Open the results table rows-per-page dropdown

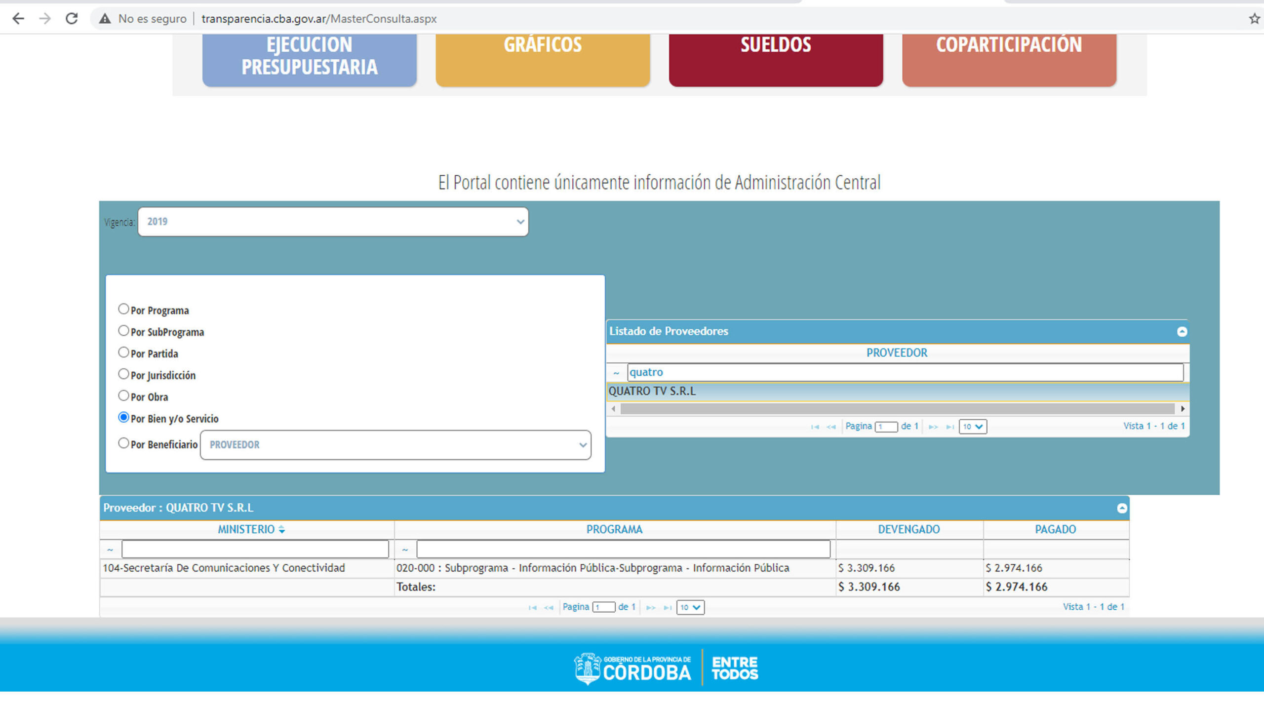pyautogui.click(x=690, y=607)
